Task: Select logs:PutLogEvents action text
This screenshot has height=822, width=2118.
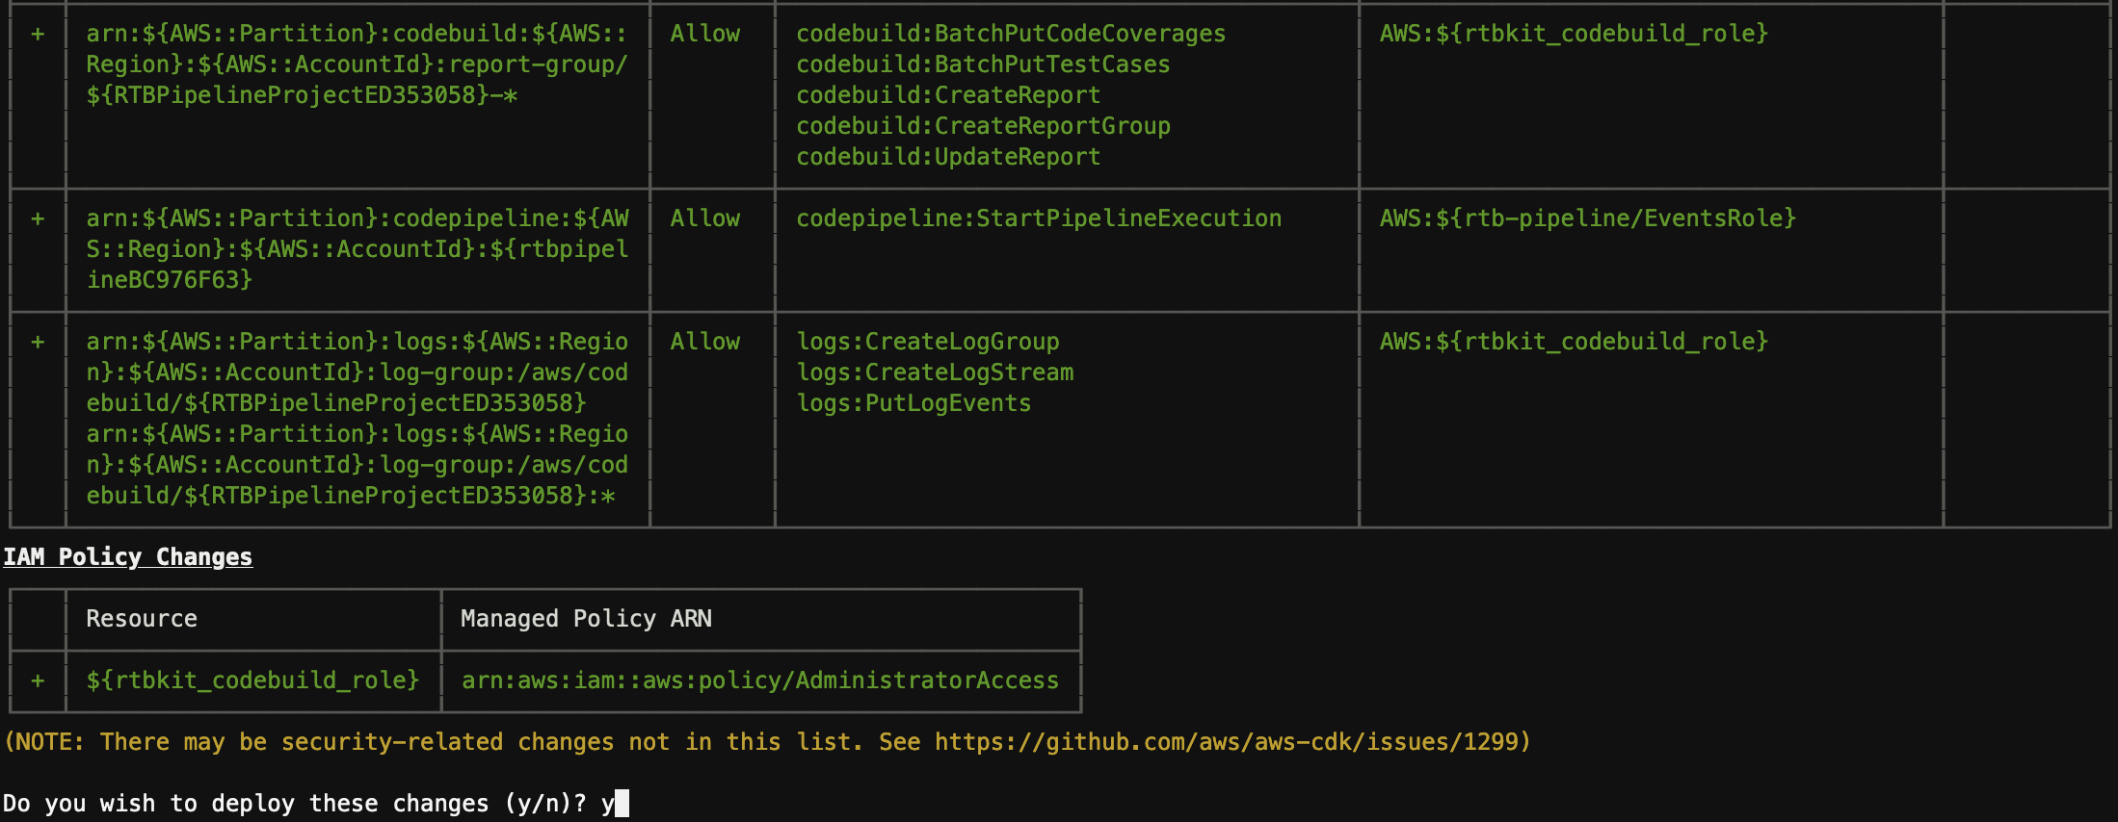Action: click(913, 403)
